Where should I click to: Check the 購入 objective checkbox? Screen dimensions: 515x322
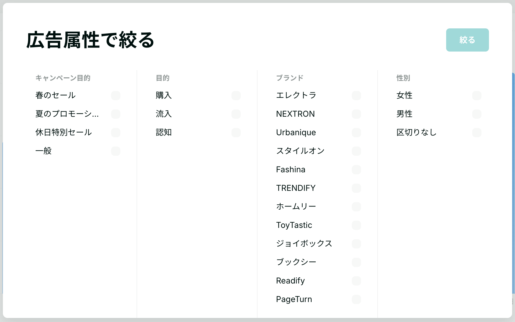[236, 96]
